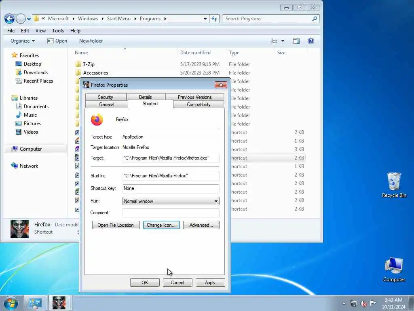This screenshot has width=414, height=311.
Task: Click the Target path field
Action: pos(171,158)
